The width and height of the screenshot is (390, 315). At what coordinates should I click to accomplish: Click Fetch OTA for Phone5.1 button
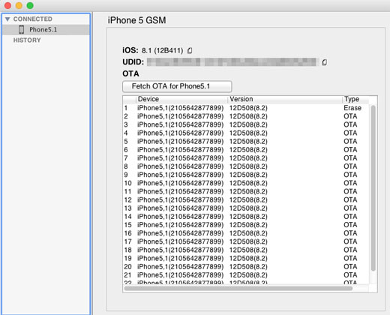coord(177,86)
